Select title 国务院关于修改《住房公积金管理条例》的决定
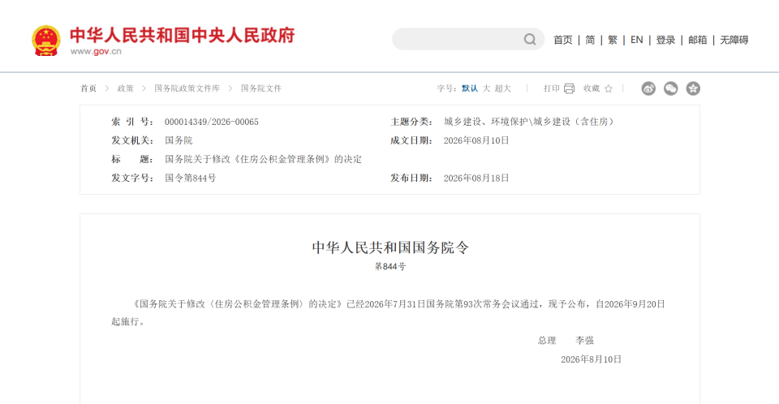The image size is (779, 404). click(x=263, y=160)
